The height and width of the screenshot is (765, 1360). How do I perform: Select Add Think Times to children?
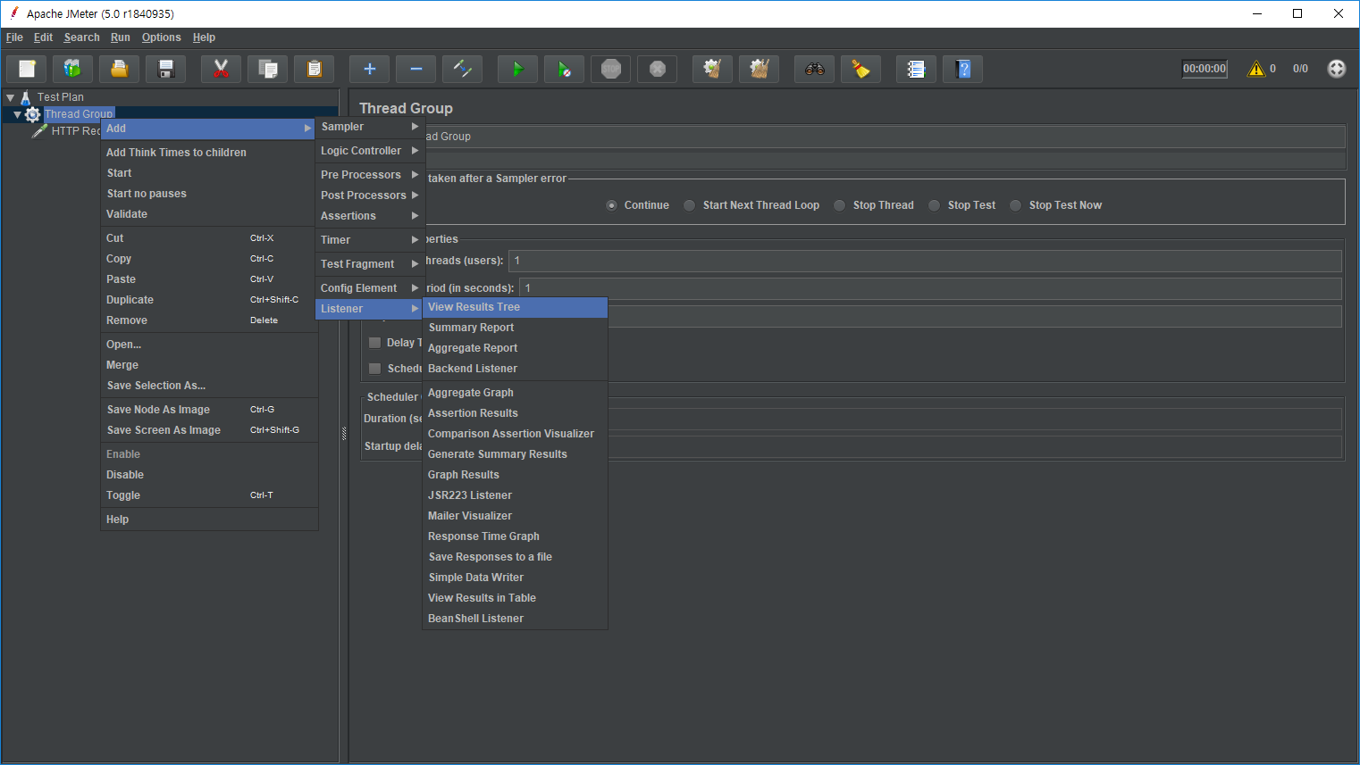pyautogui.click(x=209, y=153)
